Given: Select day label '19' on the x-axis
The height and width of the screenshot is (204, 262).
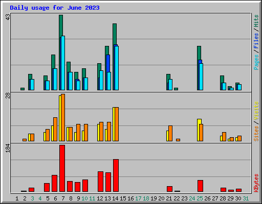Looking at the screenshot, I should (x=154, y=198).
